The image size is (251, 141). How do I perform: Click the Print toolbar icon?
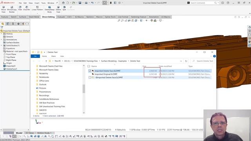pyautogui.click(x=86, y=3)
